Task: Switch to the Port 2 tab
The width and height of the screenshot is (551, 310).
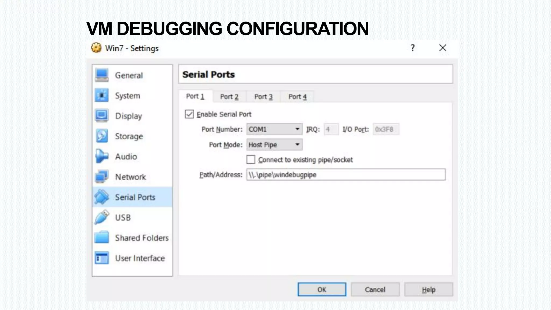Action: (229, 97)
